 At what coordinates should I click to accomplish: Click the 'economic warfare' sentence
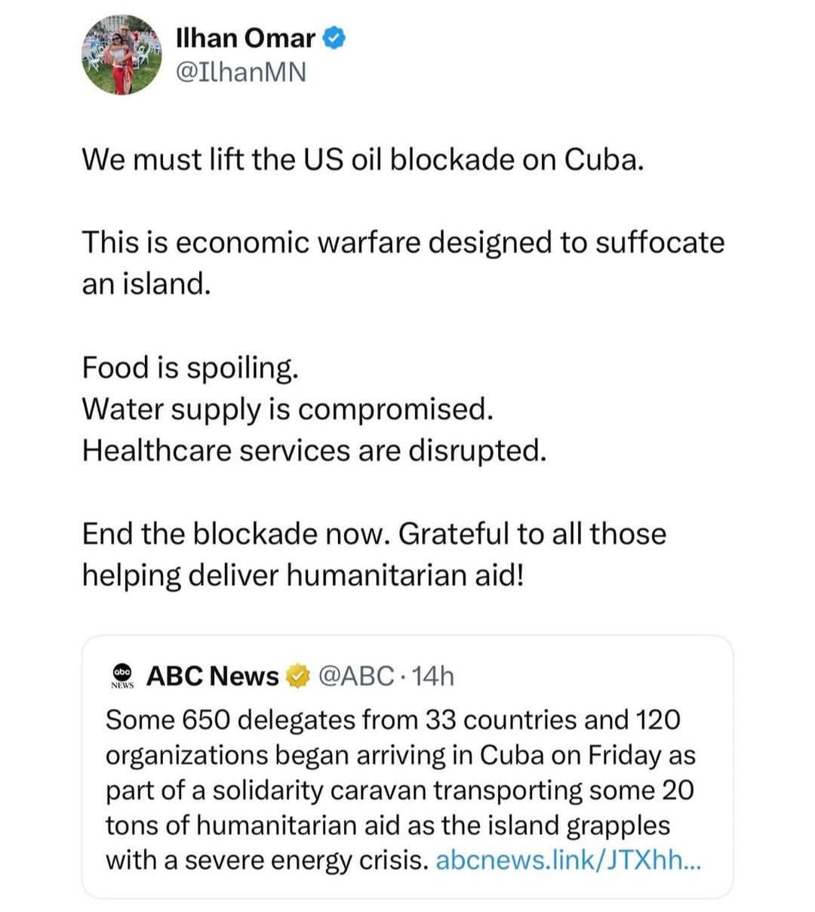click(x=402, y=242)
